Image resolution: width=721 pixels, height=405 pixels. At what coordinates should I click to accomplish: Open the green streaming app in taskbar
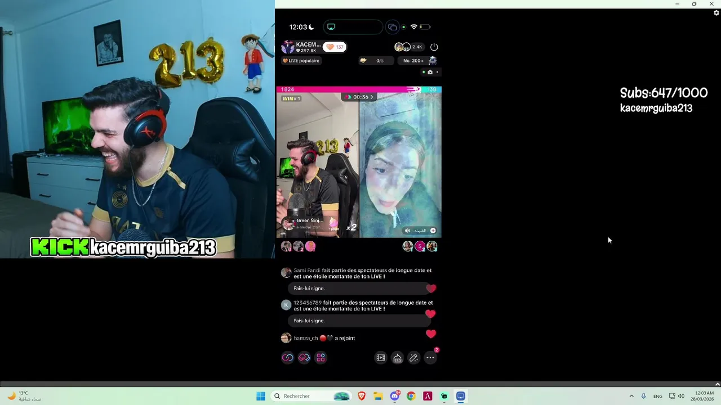click(x=444, y=396)
